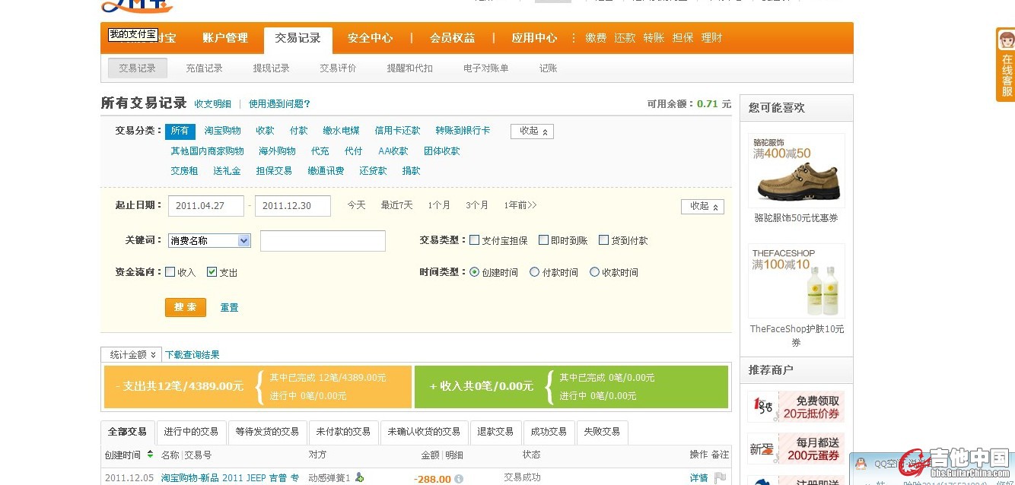Click the orange 搜索 search button
Image resolution: width=1015 pixels, height=485 pixels.
185,307
